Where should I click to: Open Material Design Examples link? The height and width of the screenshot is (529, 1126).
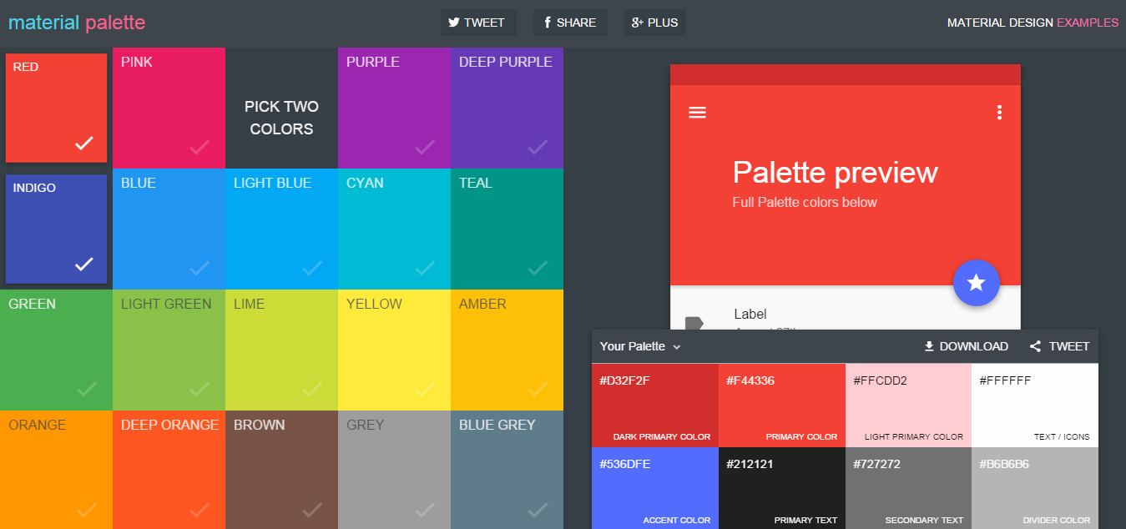[x=1033, y=23]
